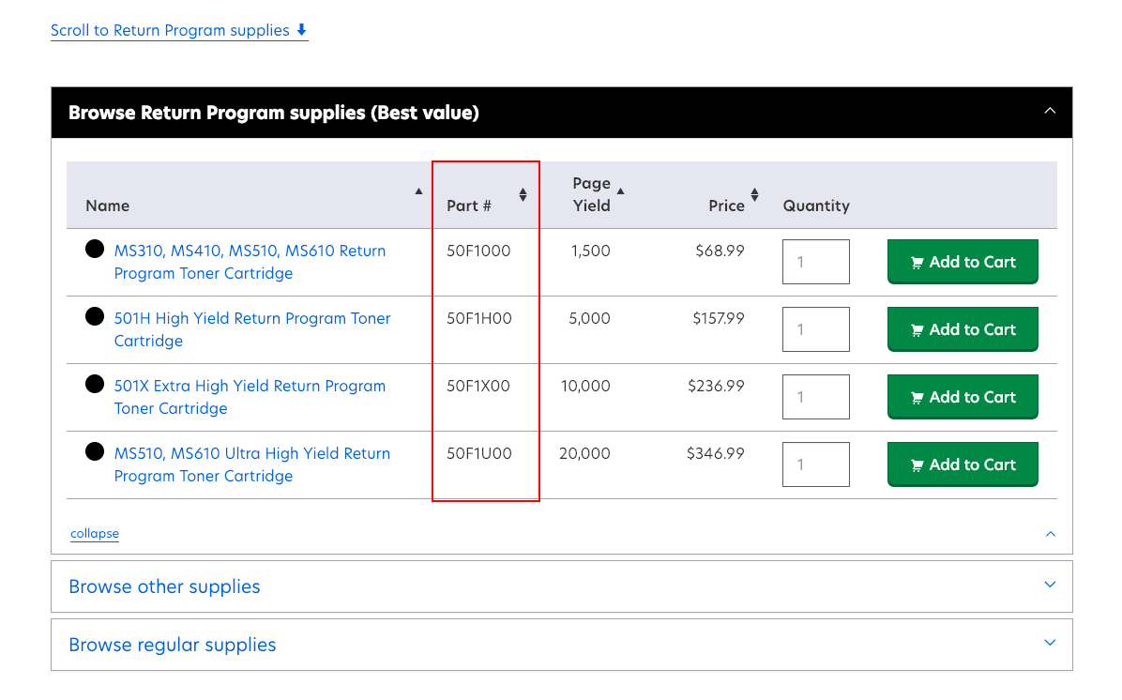Open 501H High Yield Return Program Toner link

252,329
